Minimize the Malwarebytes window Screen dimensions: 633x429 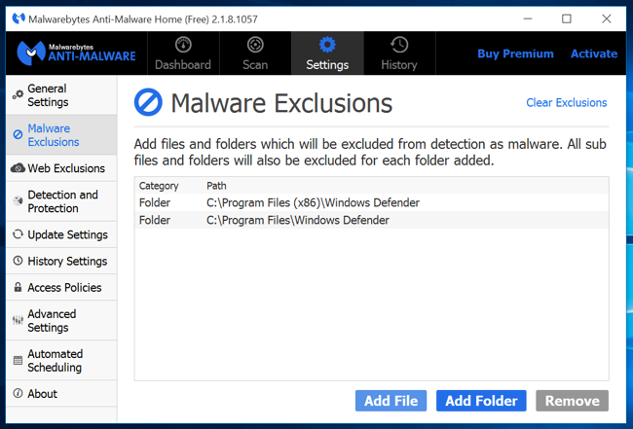click(x=528, y=18)
